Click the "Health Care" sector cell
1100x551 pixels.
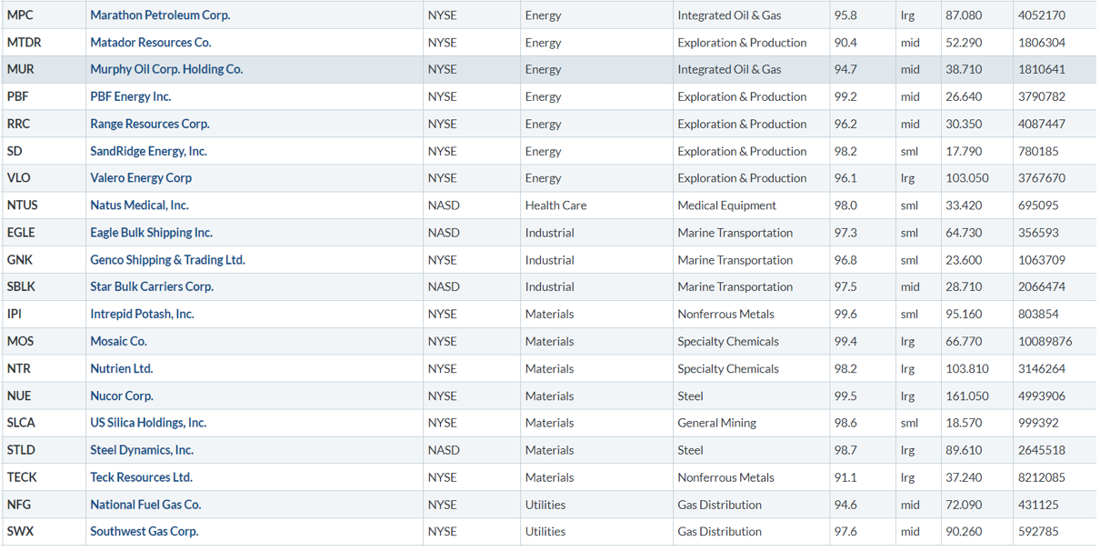[555, 205]
